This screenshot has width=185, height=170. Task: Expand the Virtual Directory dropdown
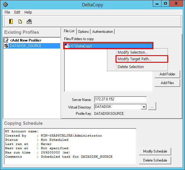[x=144, y=107]
